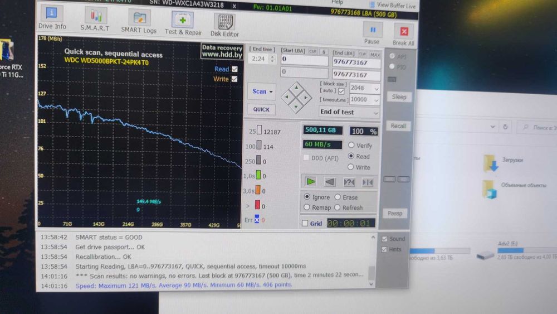Image resolution: width=557 pixels, height=314 pixels.
Task: Click the down arrow of the navigation diamond
Action: click(296, 107)
